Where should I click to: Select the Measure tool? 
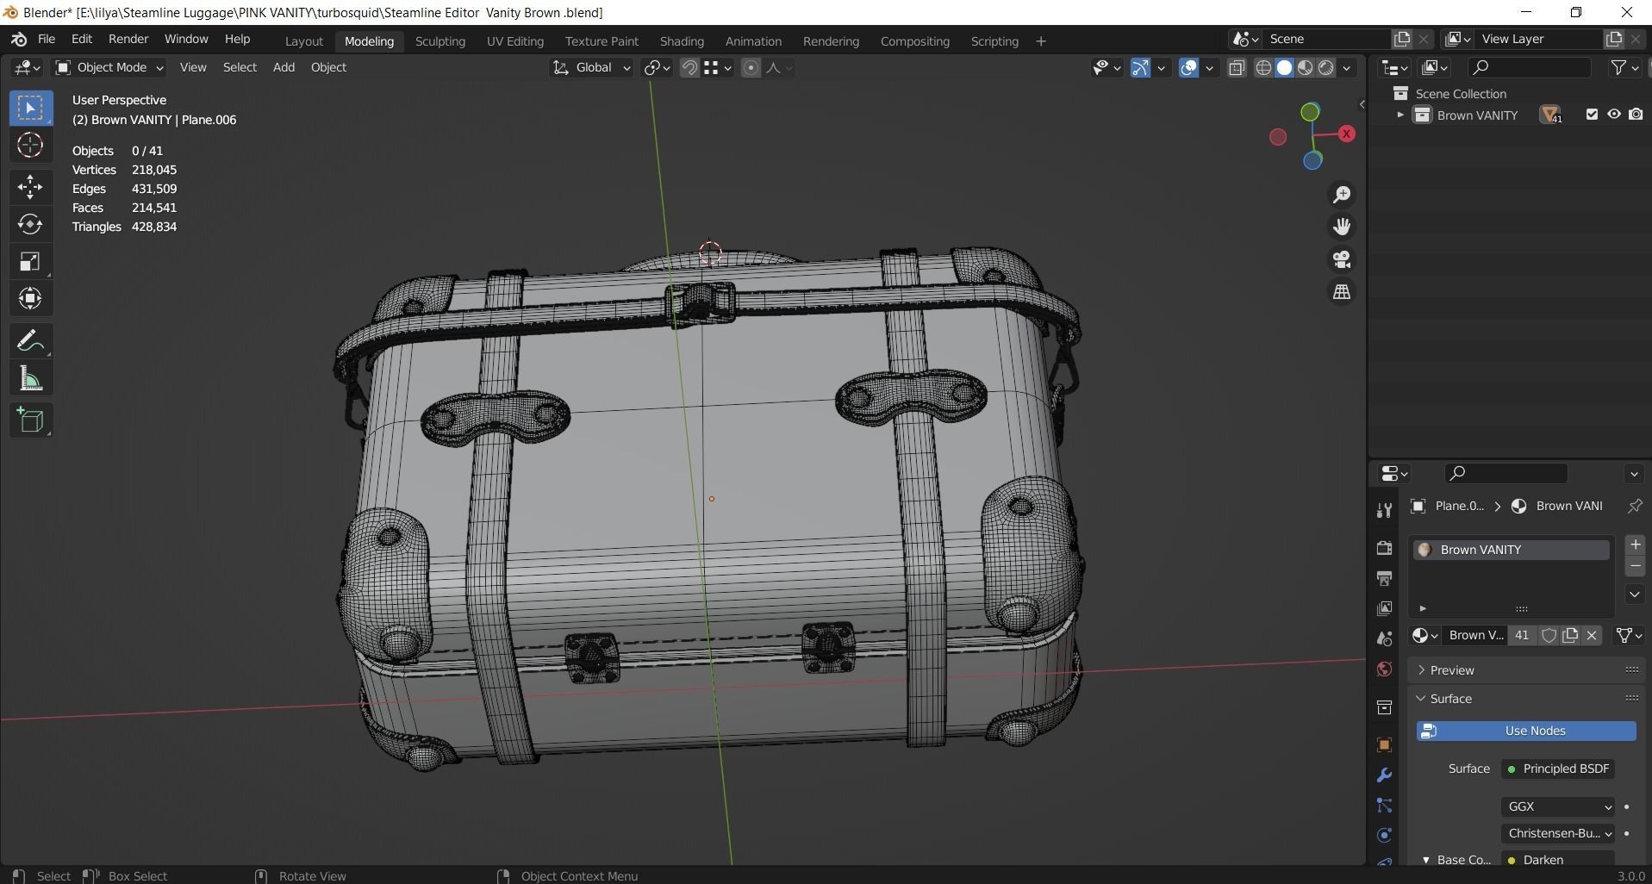(x=30, y=378)
